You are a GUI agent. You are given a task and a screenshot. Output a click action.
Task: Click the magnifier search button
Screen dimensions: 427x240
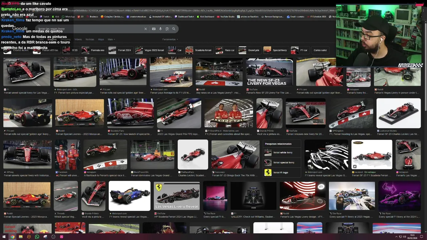[x=174, y=29]
